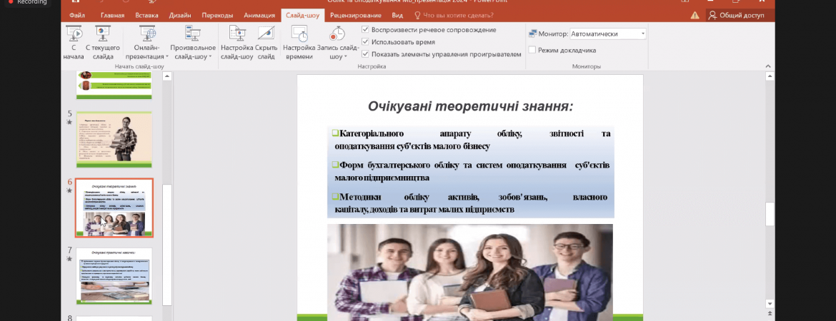Select slide 7 thumbnail
836x321 pixels.
point(114,276)
